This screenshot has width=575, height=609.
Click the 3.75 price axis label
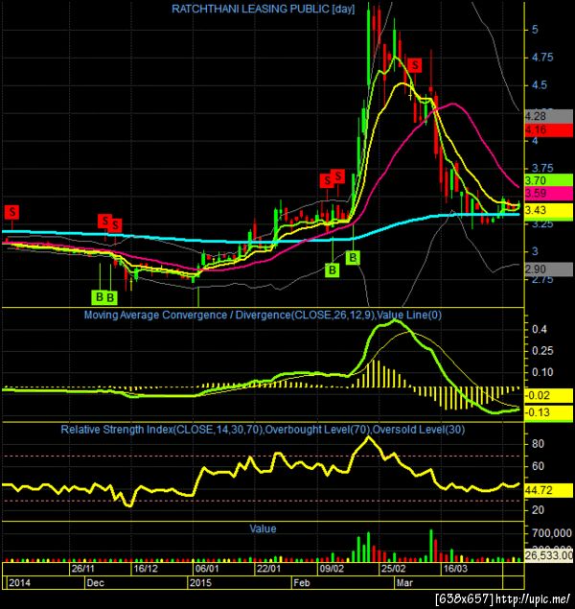pyautogui.click(x=542, y=168)
